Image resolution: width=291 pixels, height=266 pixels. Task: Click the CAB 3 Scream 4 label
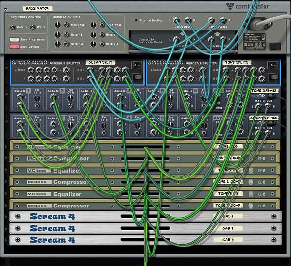pyautogui.click(x=228, y=240)
